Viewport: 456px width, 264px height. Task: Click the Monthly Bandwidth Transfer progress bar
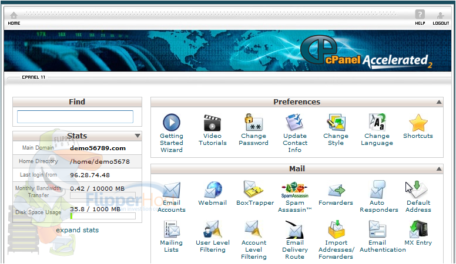point(103,195)
